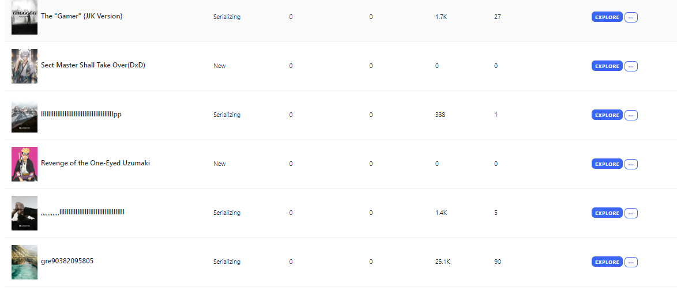This screenshot has height=295, width=677.
Task: Click Explore for The "Gamer" {JJK Version}
Action: tap(607, 17)
